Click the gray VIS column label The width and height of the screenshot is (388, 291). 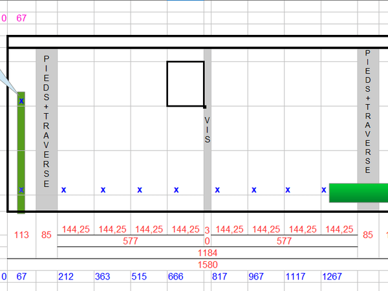pos(207,129)
